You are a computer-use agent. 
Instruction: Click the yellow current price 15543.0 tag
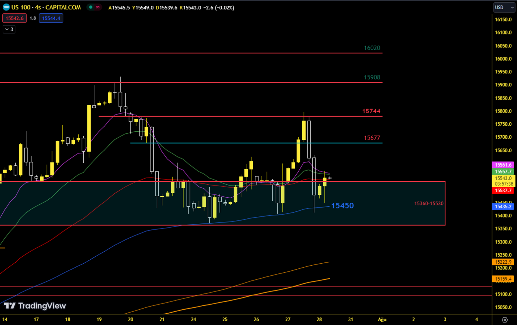[503, 178]
